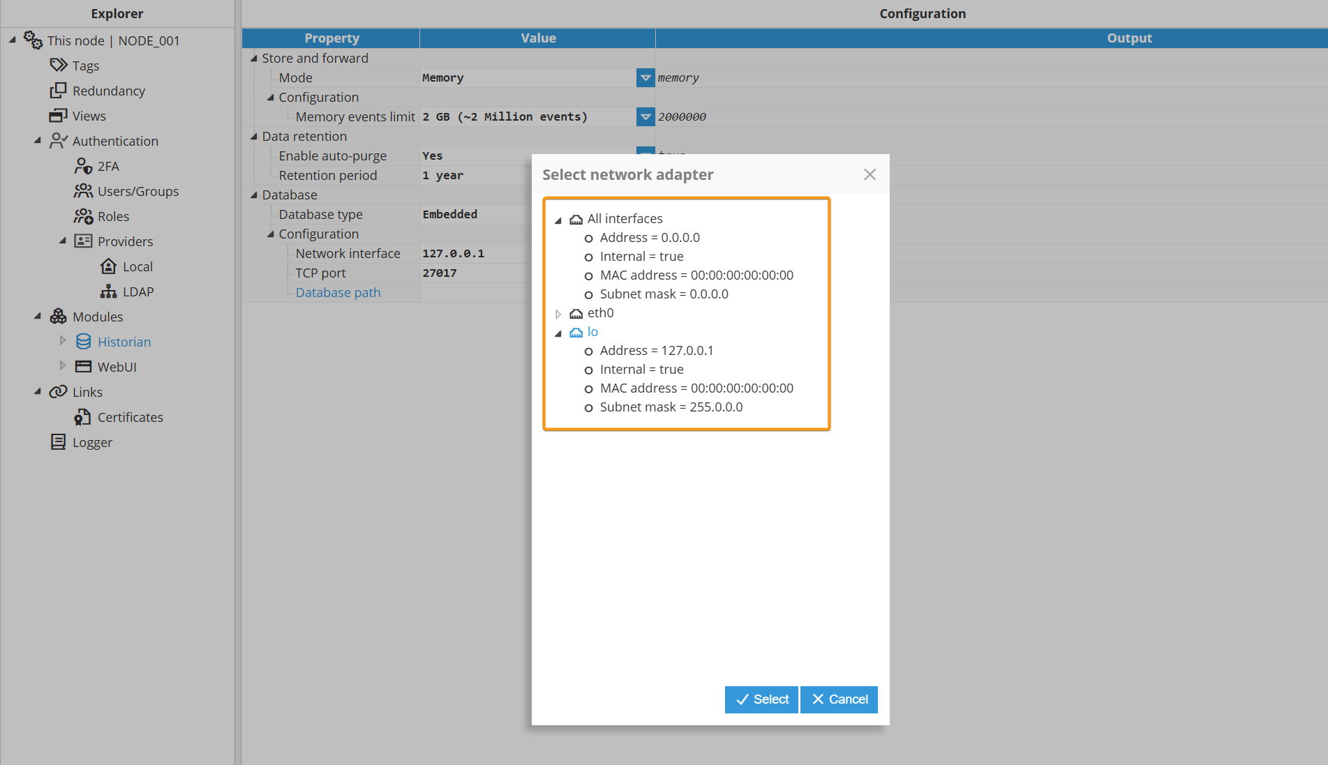
Task: Open the Mode dropdown arrow
Action: pyautogui.click(x=646, y=78)
